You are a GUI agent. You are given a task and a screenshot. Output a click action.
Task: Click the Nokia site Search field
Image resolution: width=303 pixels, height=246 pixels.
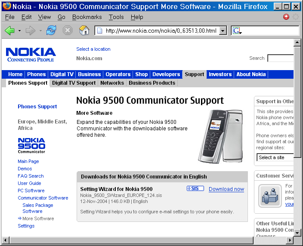pos(280,58)
